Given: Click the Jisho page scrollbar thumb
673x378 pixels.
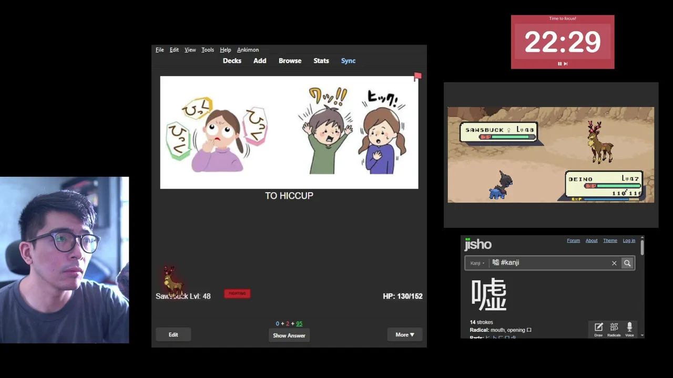Looking at the screenshot, I should 642,248.
